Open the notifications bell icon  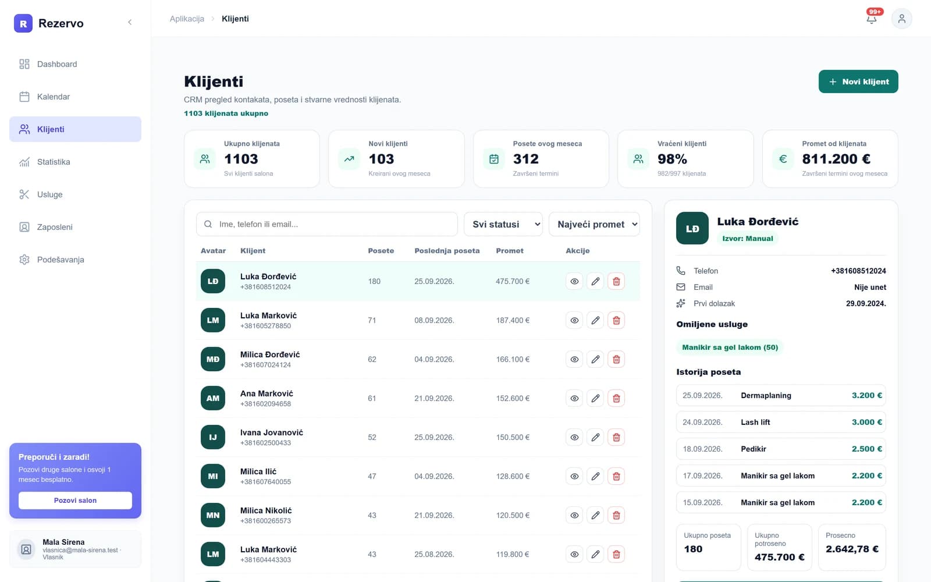(x=872, y=19)
